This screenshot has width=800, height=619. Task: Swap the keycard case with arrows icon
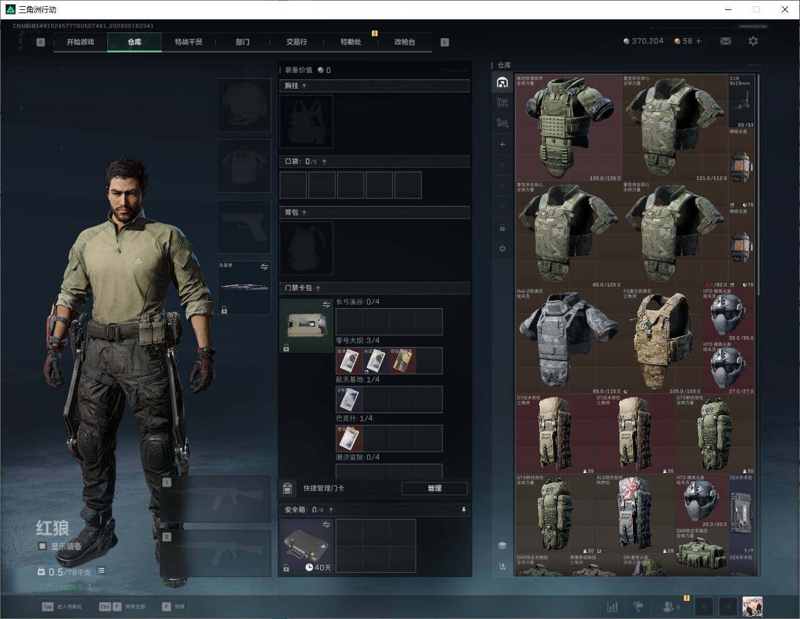click(326, 305)
